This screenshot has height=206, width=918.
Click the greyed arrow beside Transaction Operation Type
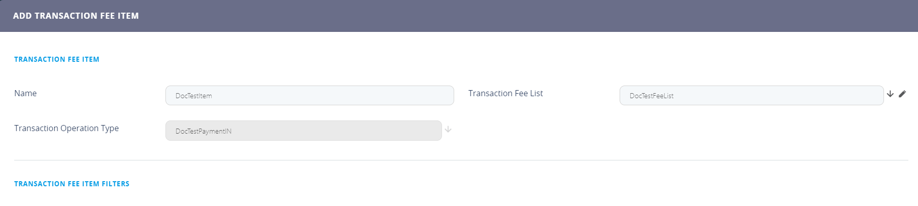pyautogui.click(x=448, y=130)
